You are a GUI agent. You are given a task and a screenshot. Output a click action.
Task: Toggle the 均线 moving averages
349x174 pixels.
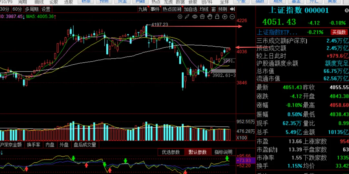coord(204,9)
